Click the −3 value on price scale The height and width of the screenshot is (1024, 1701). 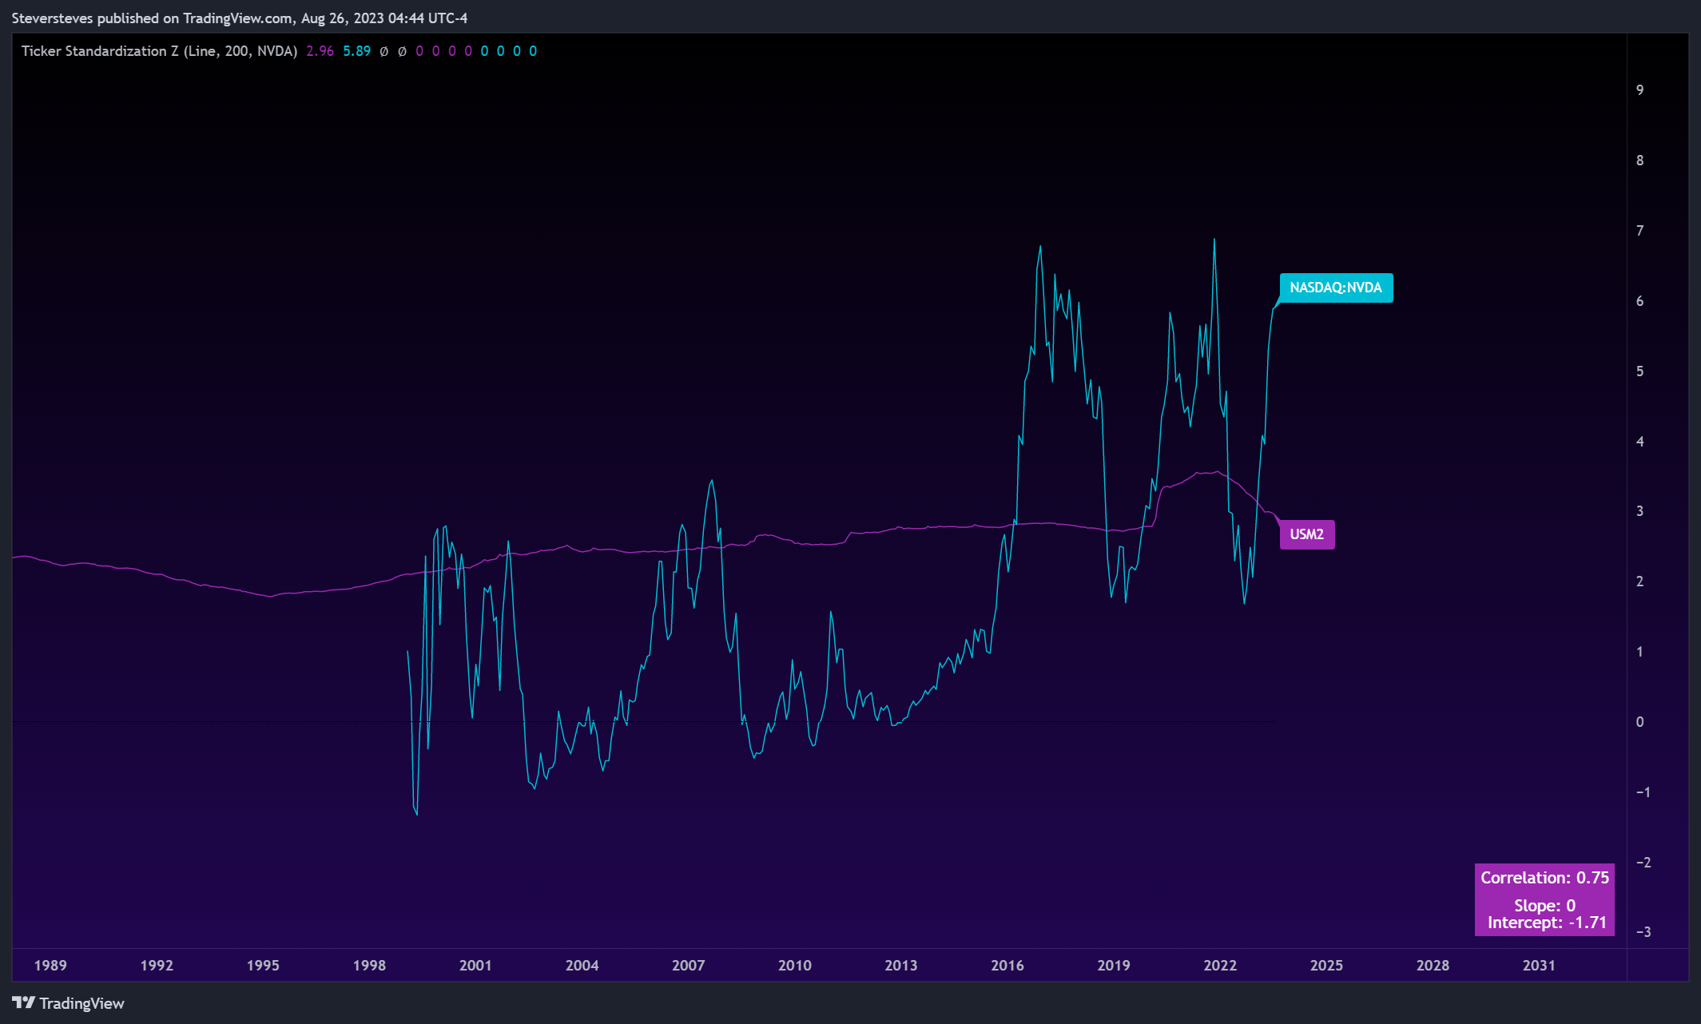[x=1643, y=932]
